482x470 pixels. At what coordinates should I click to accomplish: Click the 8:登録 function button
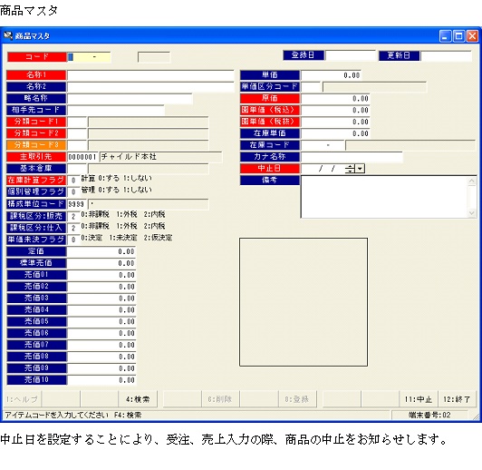(297, 399)
